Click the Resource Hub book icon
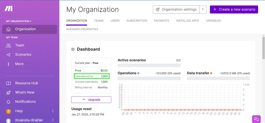This screenshot has height=123, width=265. 8,83
